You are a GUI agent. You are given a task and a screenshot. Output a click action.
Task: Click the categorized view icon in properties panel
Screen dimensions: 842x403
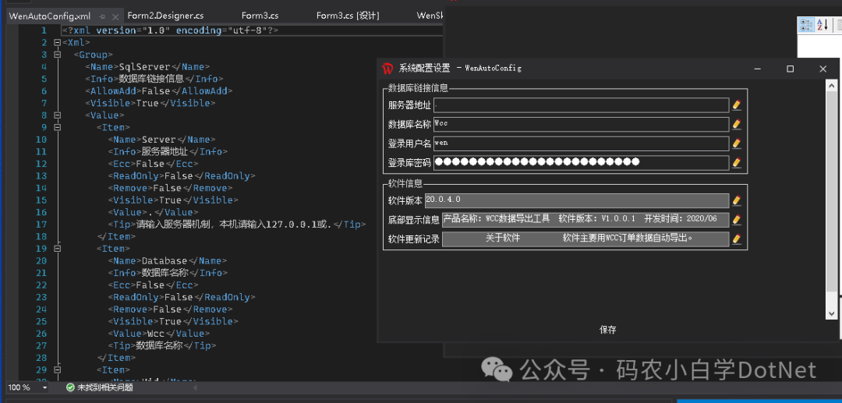808,26
